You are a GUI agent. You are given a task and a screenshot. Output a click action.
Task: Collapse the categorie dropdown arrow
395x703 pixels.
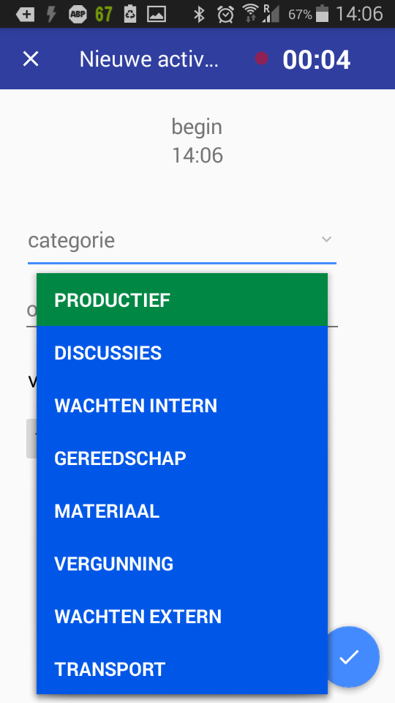point(326,239)
